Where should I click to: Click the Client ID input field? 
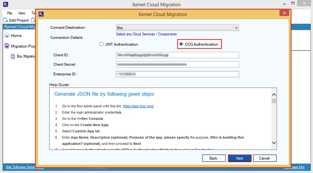(x=177, y=55)
